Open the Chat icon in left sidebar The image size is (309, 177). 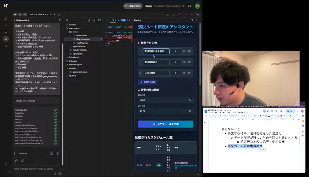pos(6,19)
